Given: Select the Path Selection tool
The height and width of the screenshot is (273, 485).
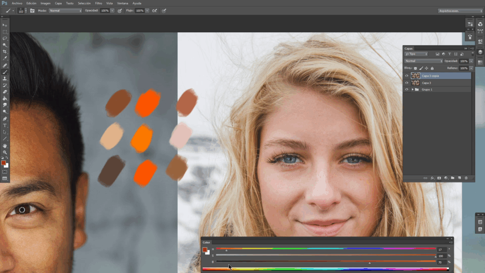Looking at the screenshot, I should tap(5, 132).
